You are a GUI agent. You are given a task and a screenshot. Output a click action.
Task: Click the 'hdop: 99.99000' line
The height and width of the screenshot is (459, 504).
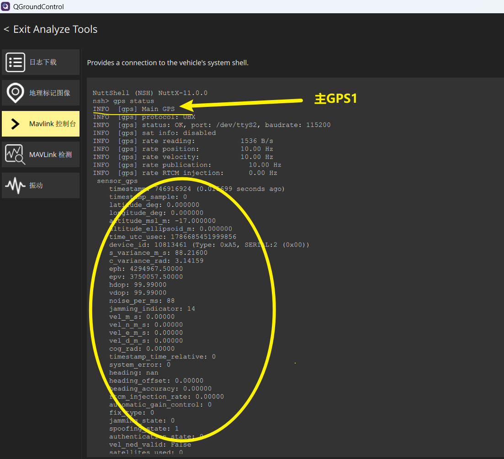(x=138, y=285)
